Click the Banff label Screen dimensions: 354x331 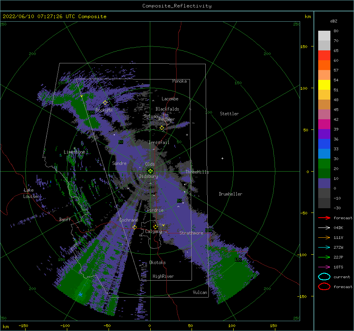click(x=65, y=220)
